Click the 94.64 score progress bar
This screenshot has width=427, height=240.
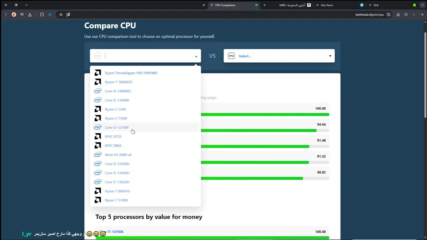265,131
